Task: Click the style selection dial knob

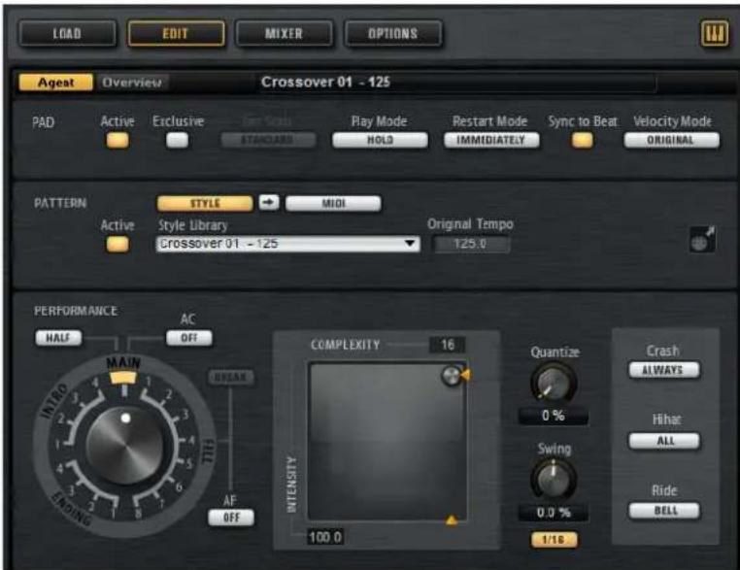Action: 124,446
